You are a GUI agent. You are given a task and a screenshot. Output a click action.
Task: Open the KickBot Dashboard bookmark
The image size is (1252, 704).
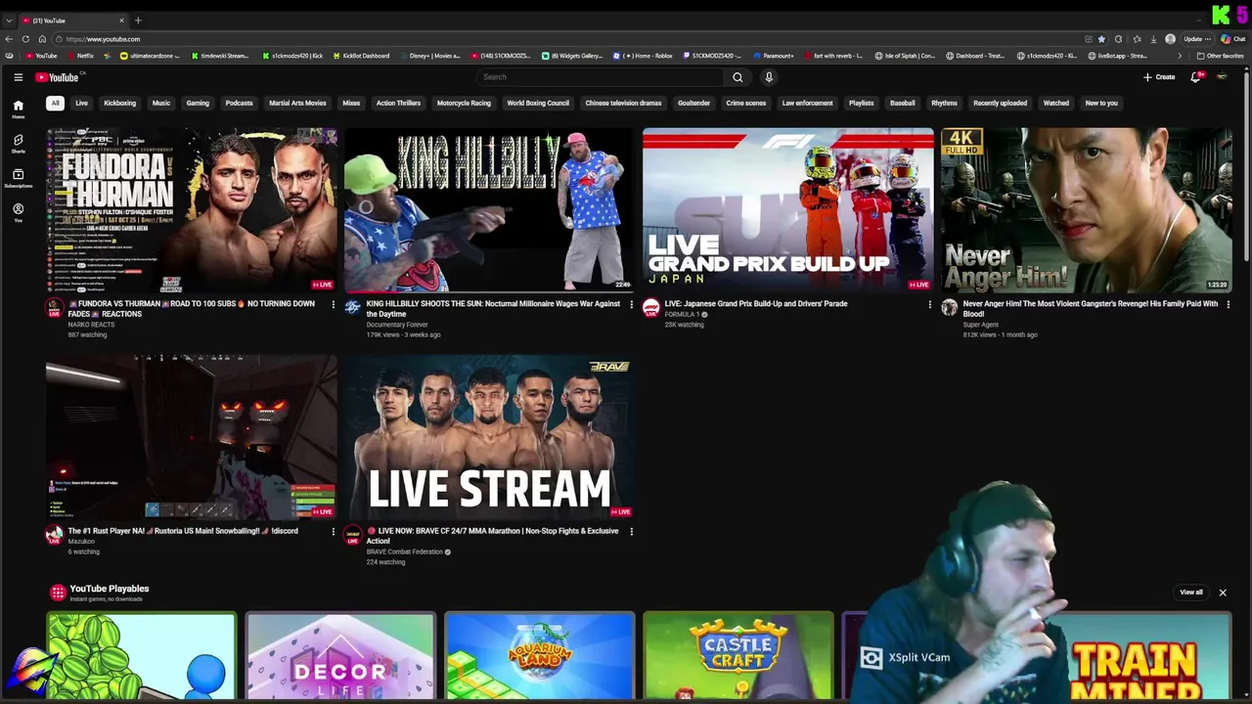[x=361, y=56]
